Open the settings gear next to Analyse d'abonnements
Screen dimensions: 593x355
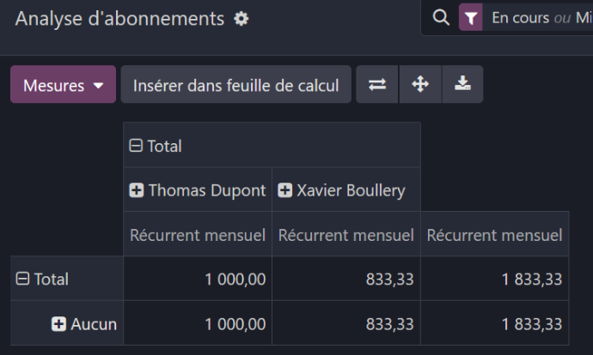(x=241, y=19)
